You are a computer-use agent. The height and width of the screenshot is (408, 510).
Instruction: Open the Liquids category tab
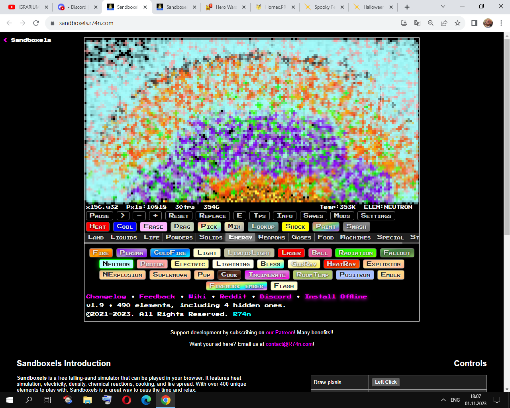[x=124, y=237]
